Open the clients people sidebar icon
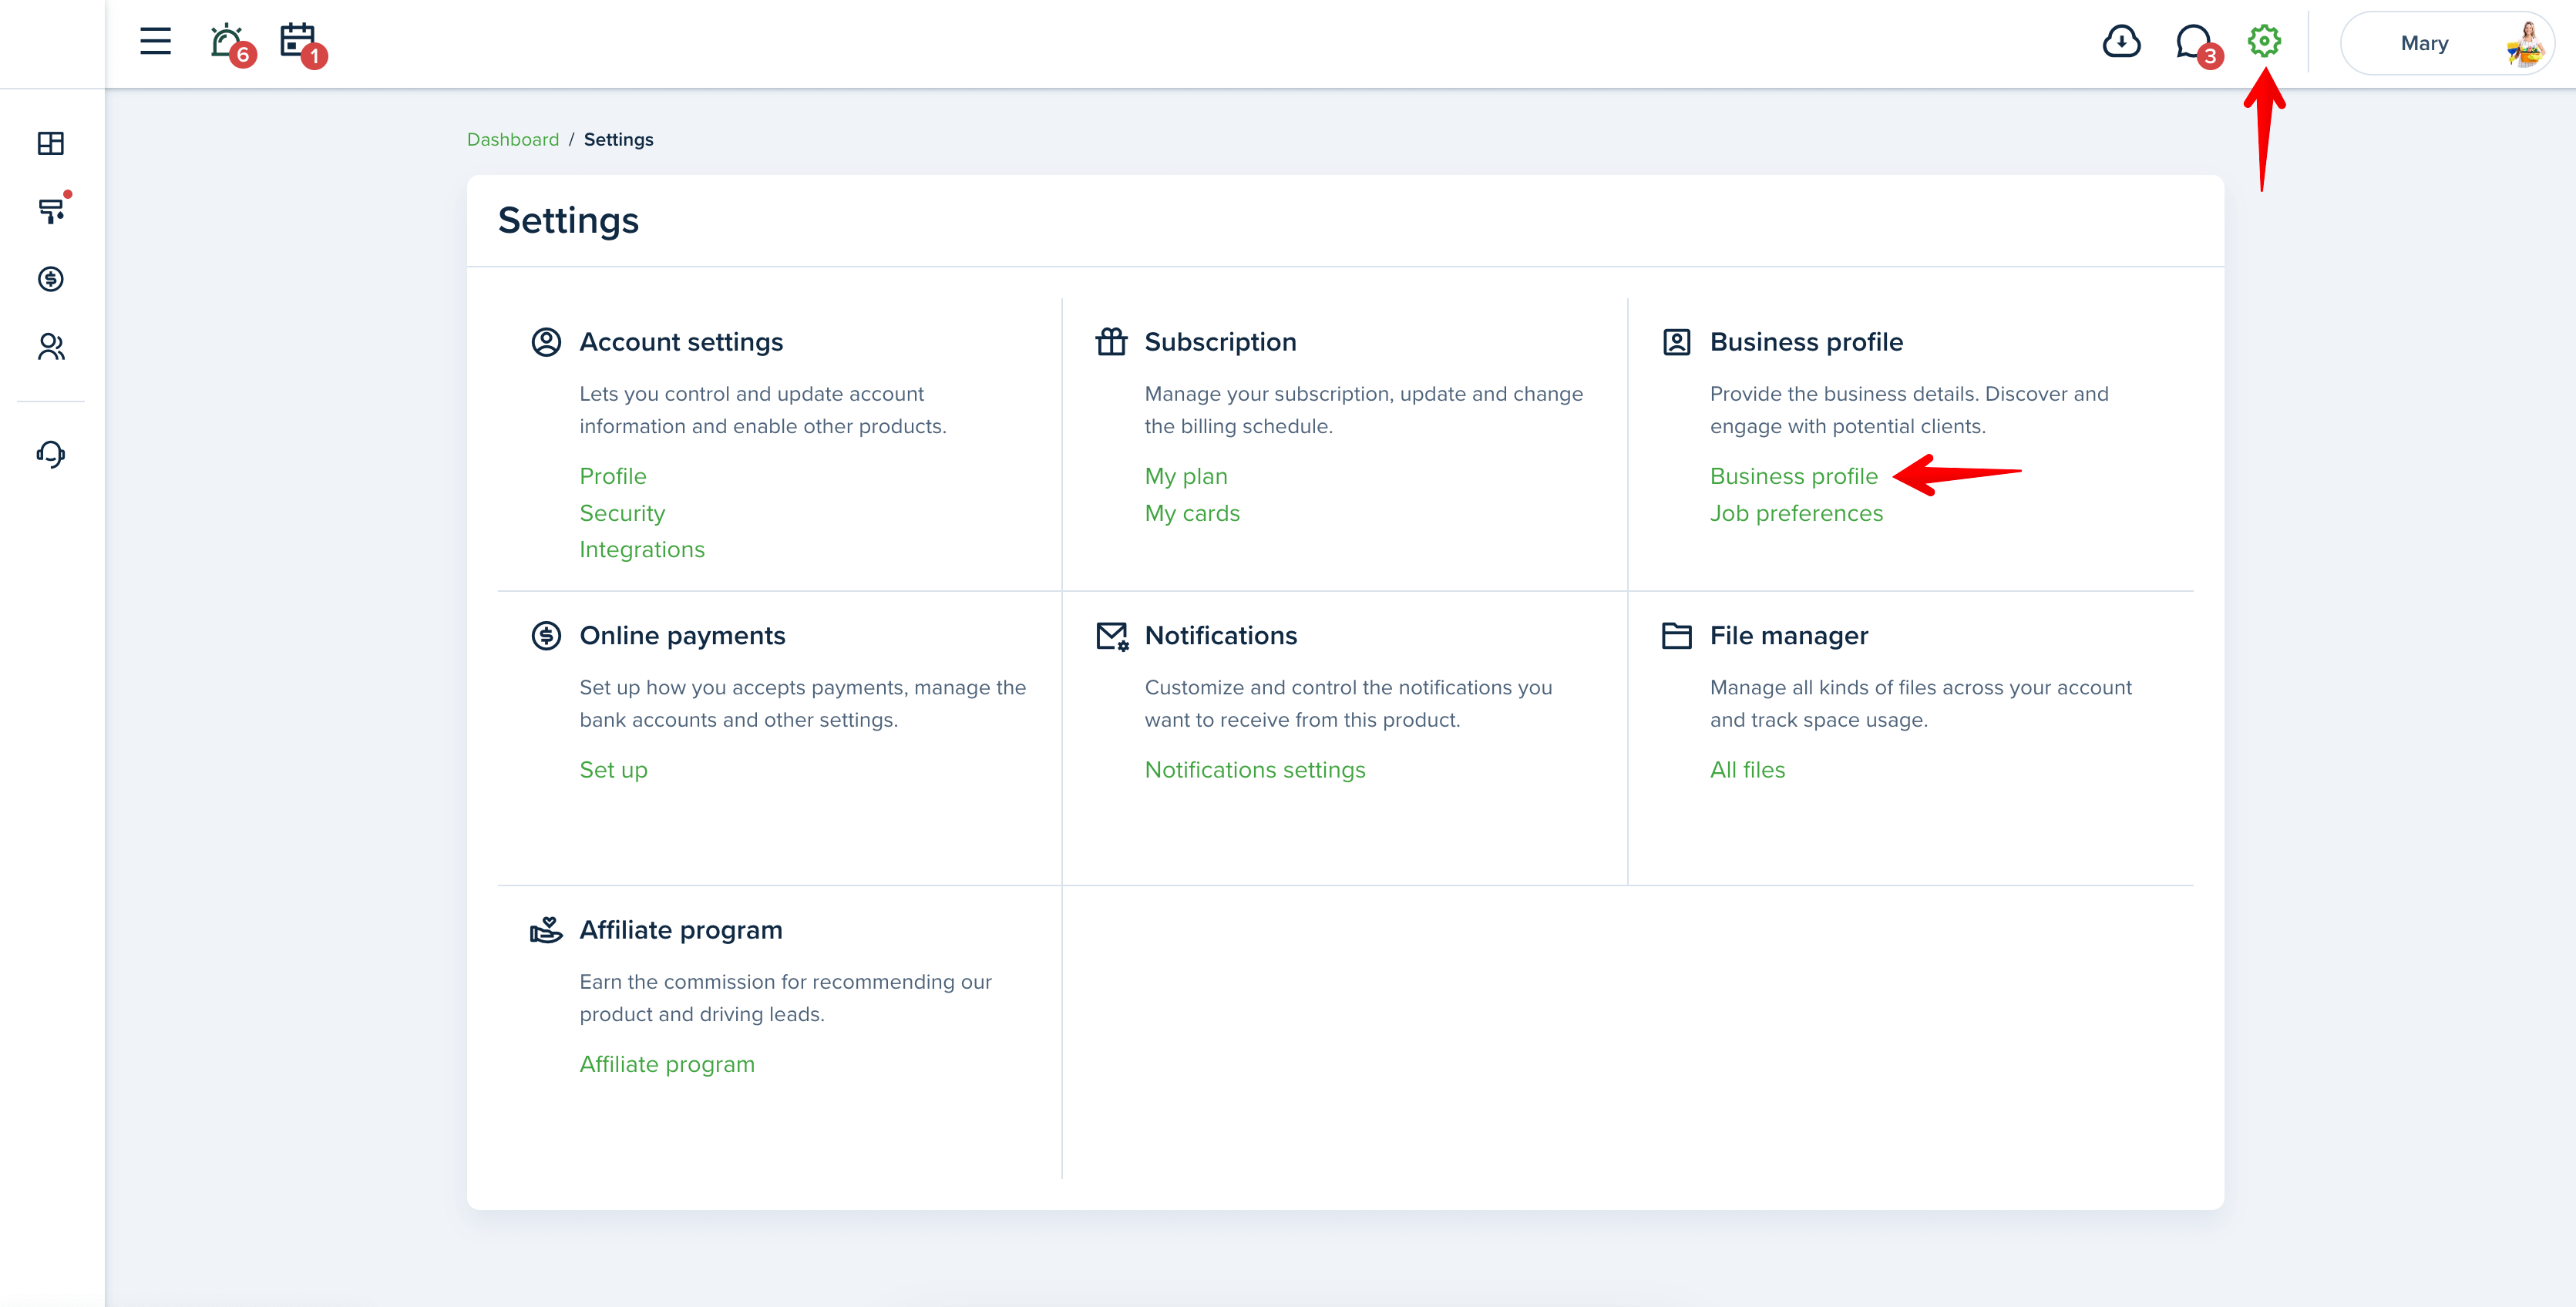 point(51,347)
